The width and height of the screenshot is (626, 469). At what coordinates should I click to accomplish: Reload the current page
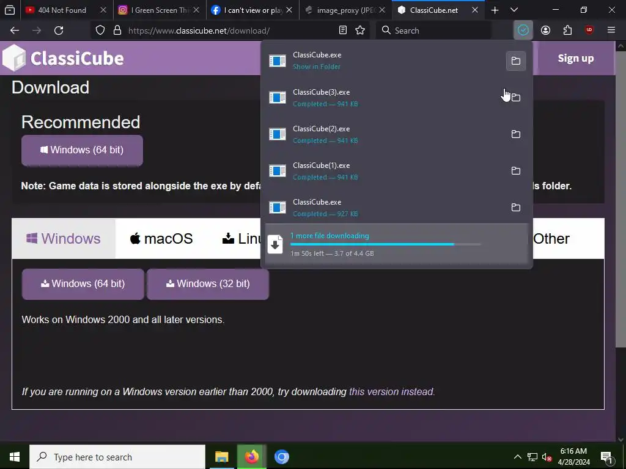(x=59, y=31)
